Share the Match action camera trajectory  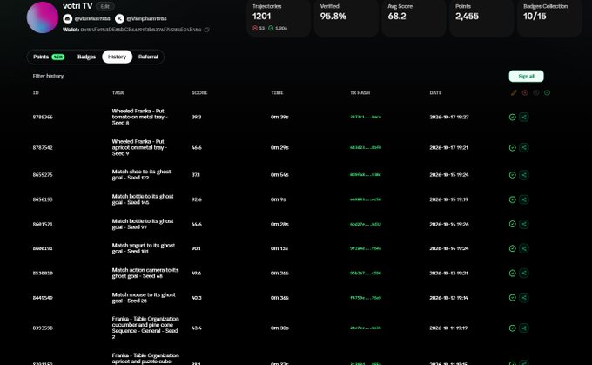pos(524,273)
